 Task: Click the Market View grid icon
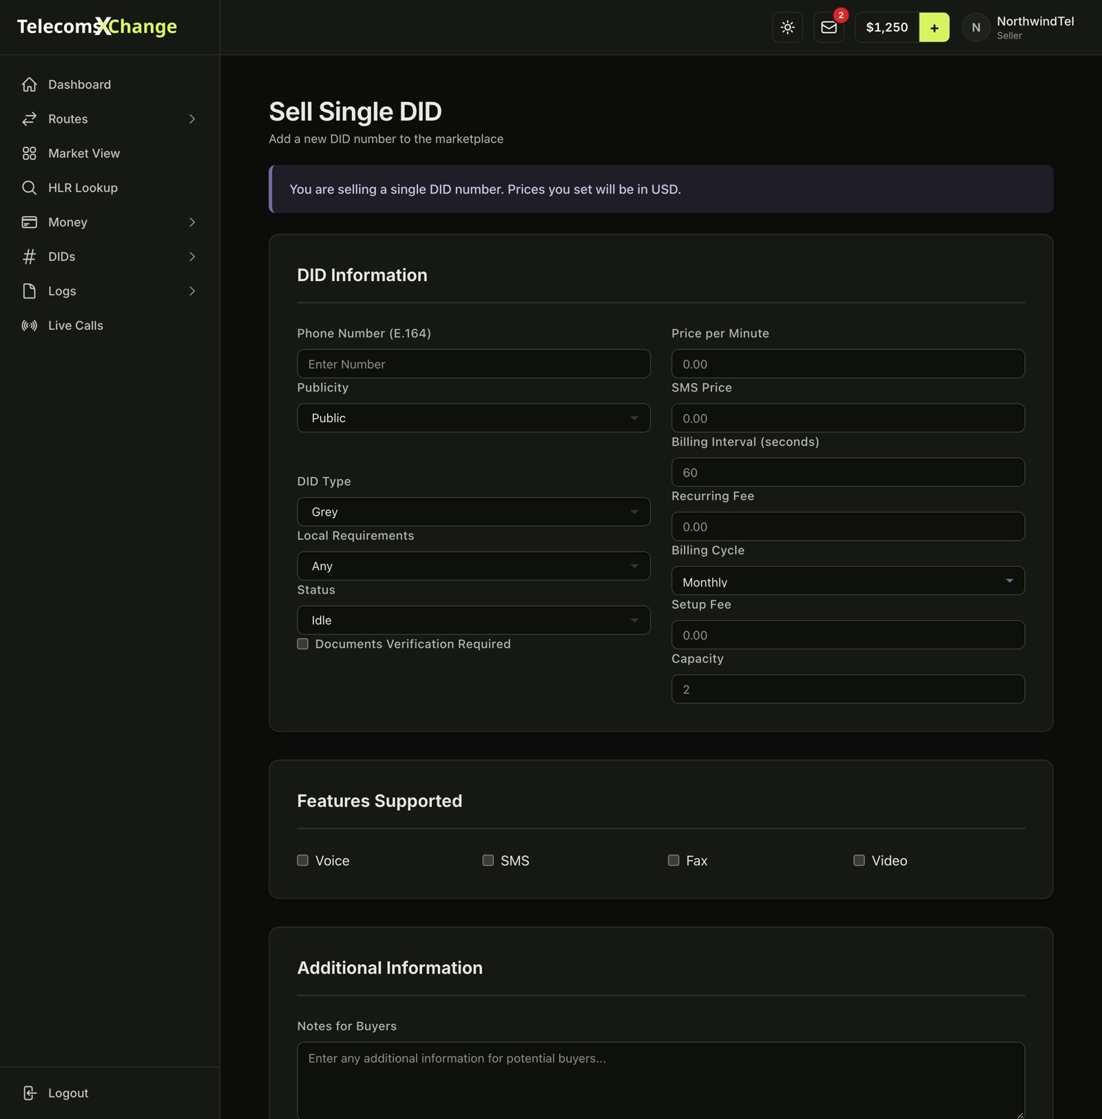[x=29, y=154]
